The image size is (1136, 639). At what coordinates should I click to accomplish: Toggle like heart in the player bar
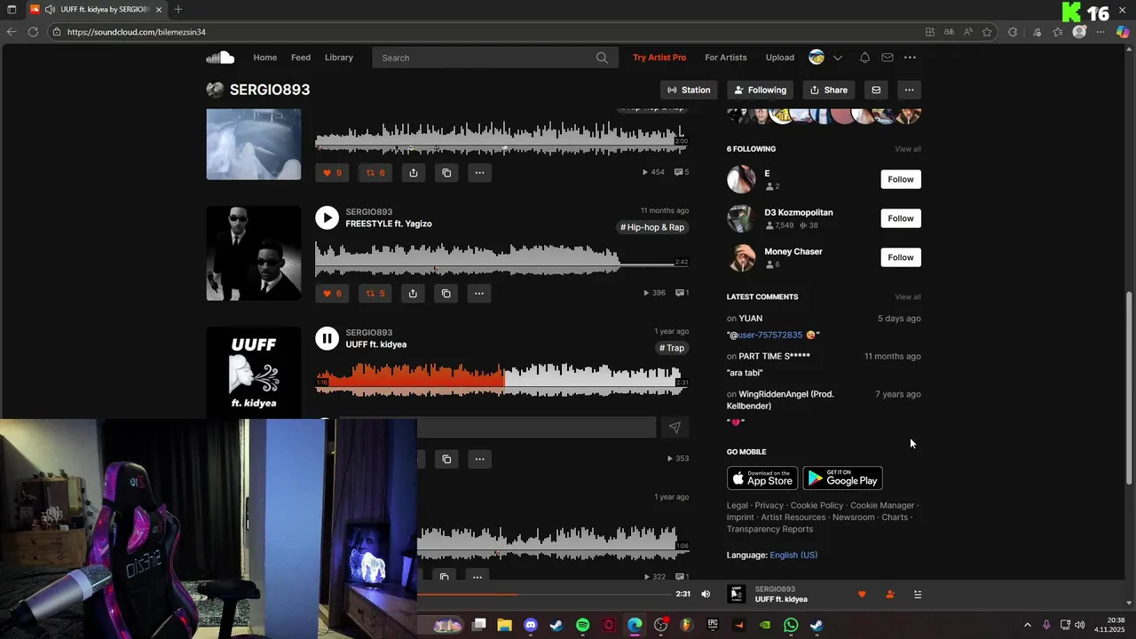point(861,595)
